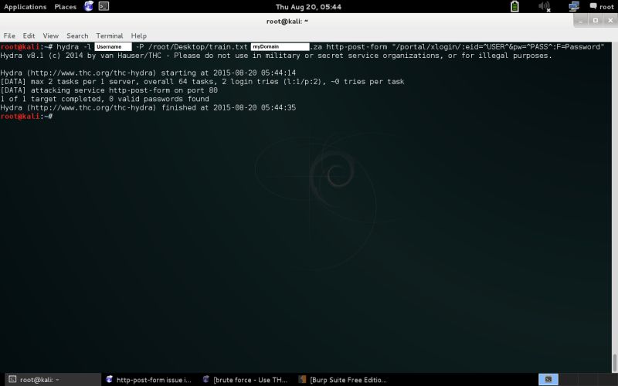Maximize the root@kali terminal window

[x=596, y=21]
